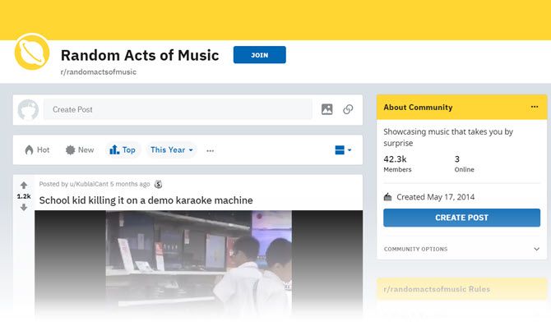This screenshot has width=551, height=326.
Task: Change the post view layout dropdown
Action: tap(343, 149)
